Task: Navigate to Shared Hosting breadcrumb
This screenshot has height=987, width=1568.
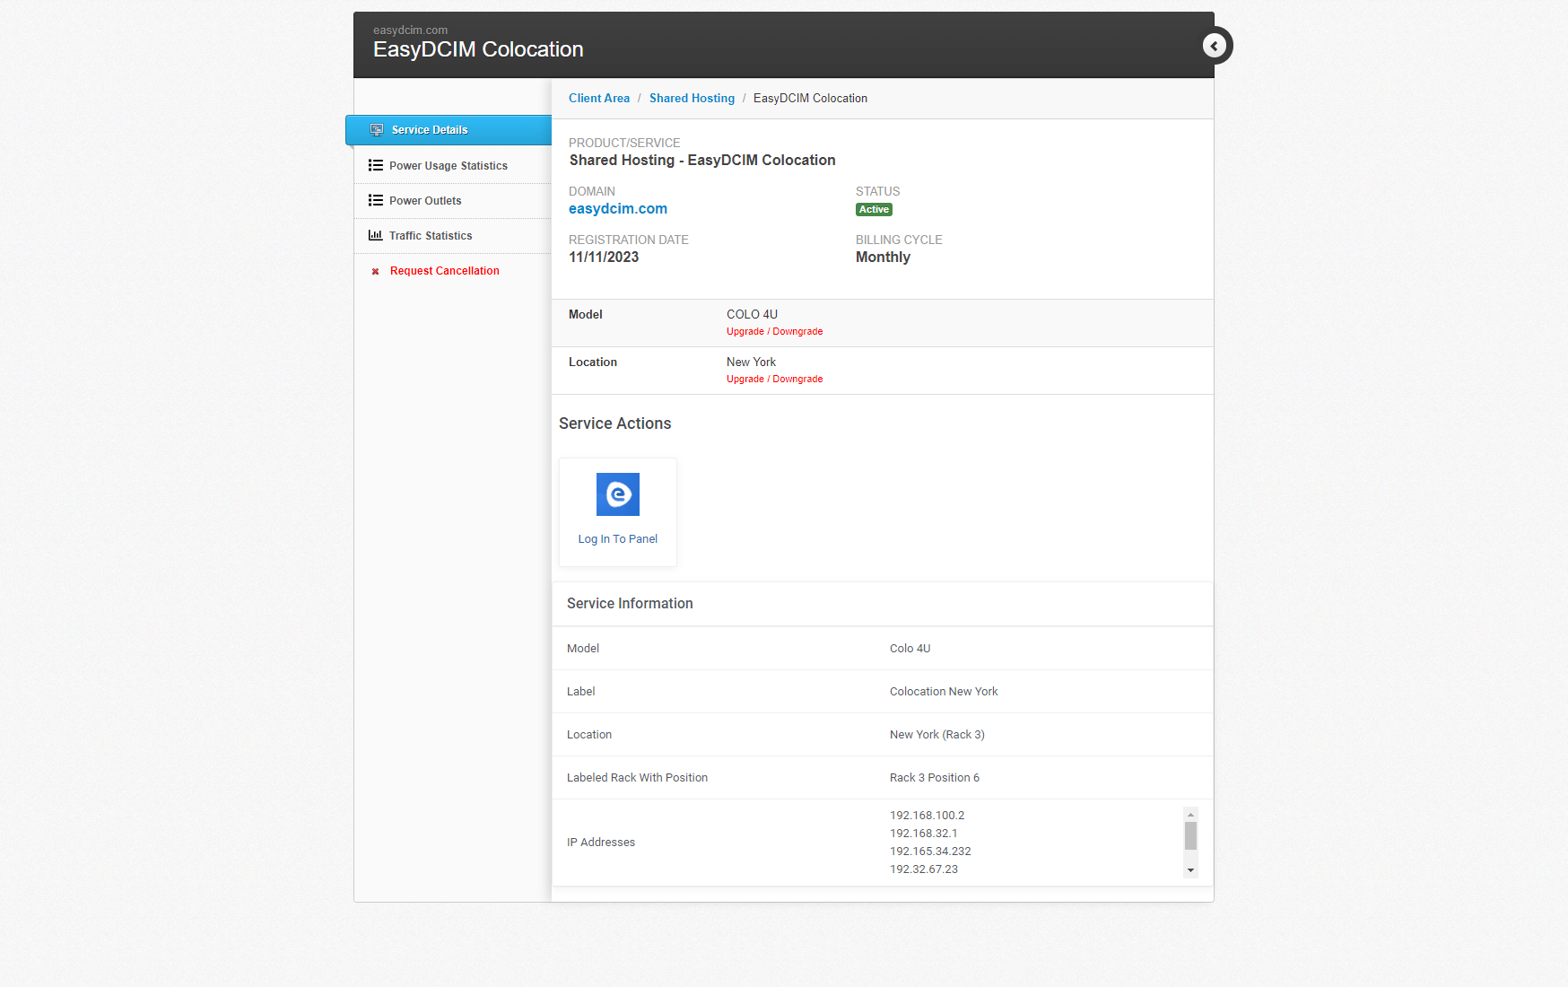Action: [692, 99]
